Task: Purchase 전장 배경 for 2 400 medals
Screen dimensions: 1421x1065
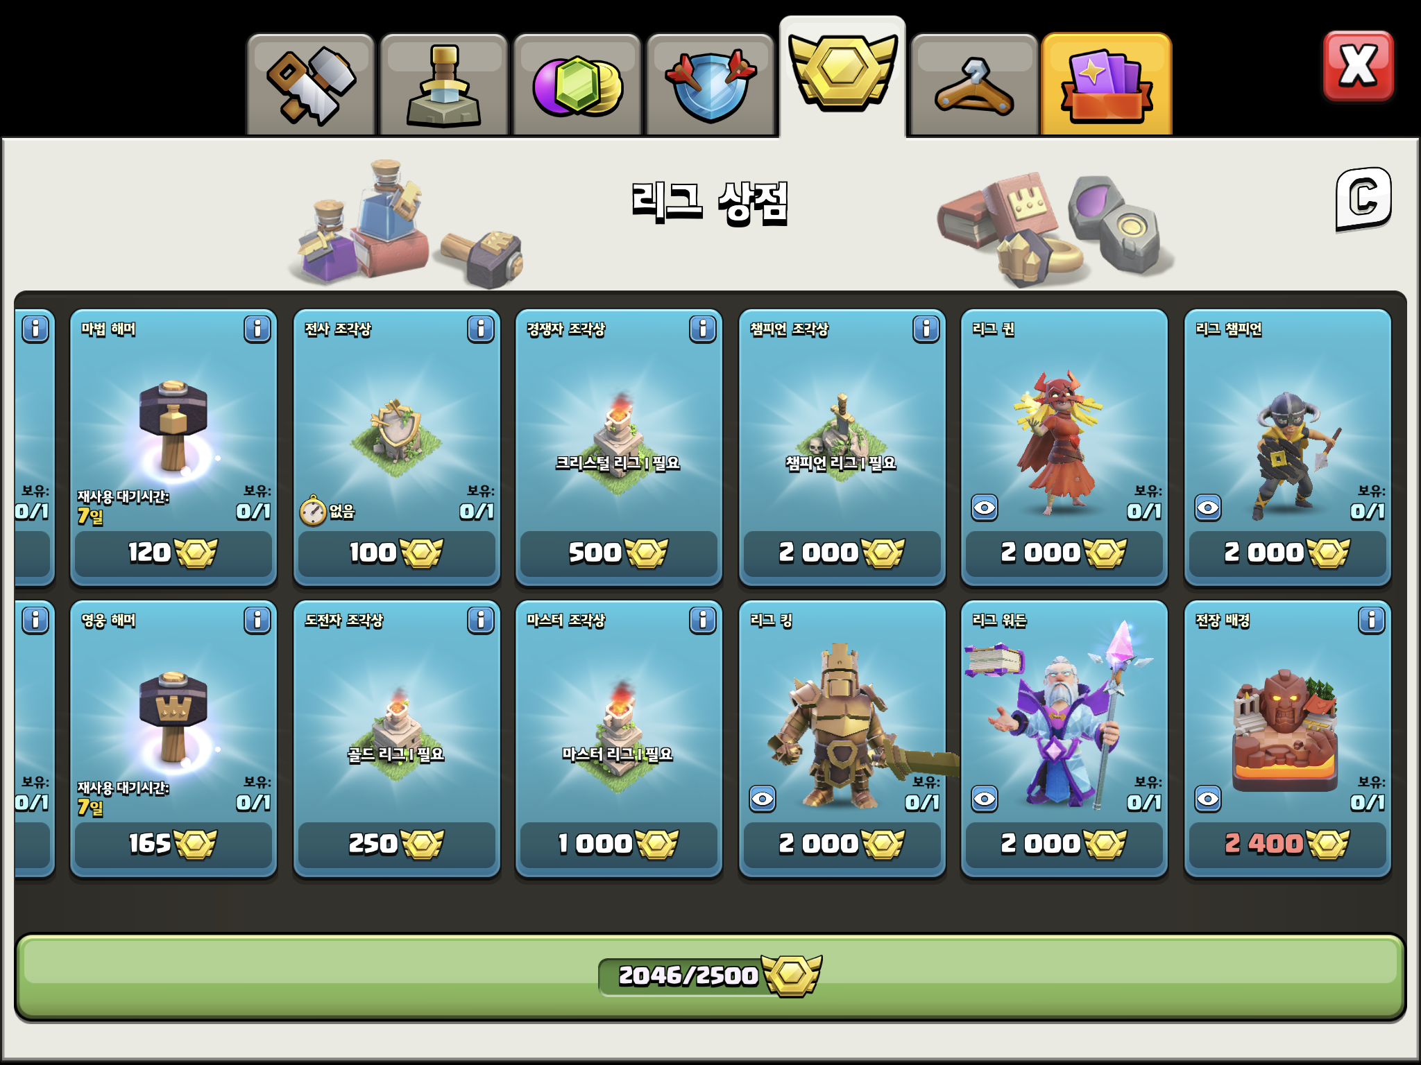Action: click(x=1288, y=845)
